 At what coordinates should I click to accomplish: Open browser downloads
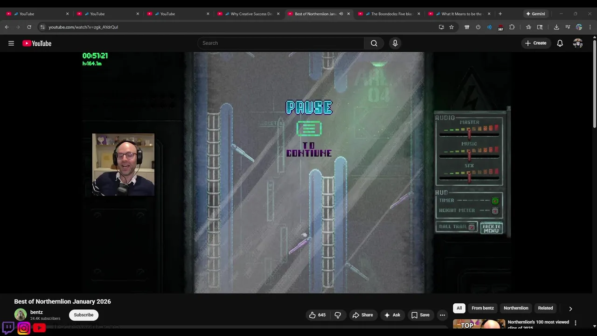556,27
